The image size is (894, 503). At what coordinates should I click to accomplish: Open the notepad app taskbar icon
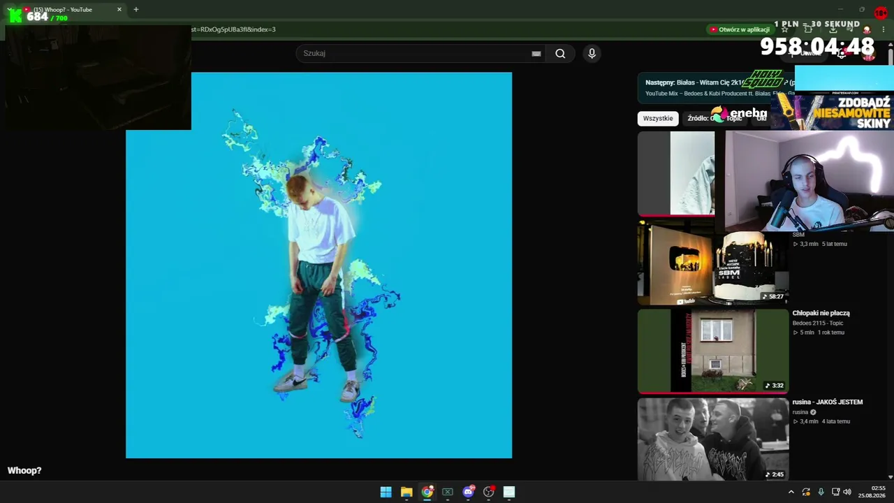pos(509,492)
